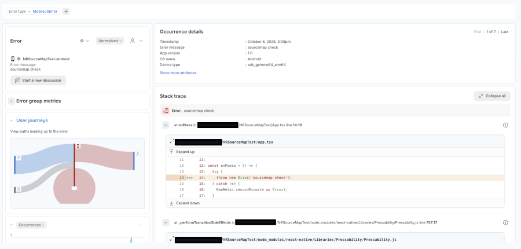Start a new discussion

(38, 80)
